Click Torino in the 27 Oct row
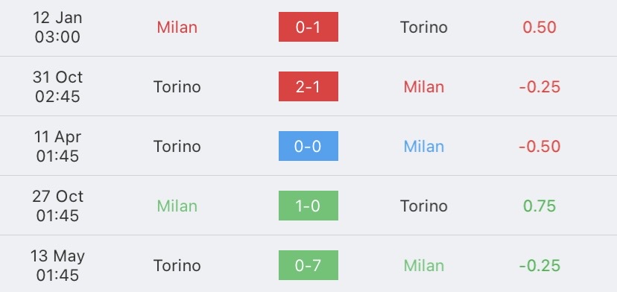 click(424, 206)
